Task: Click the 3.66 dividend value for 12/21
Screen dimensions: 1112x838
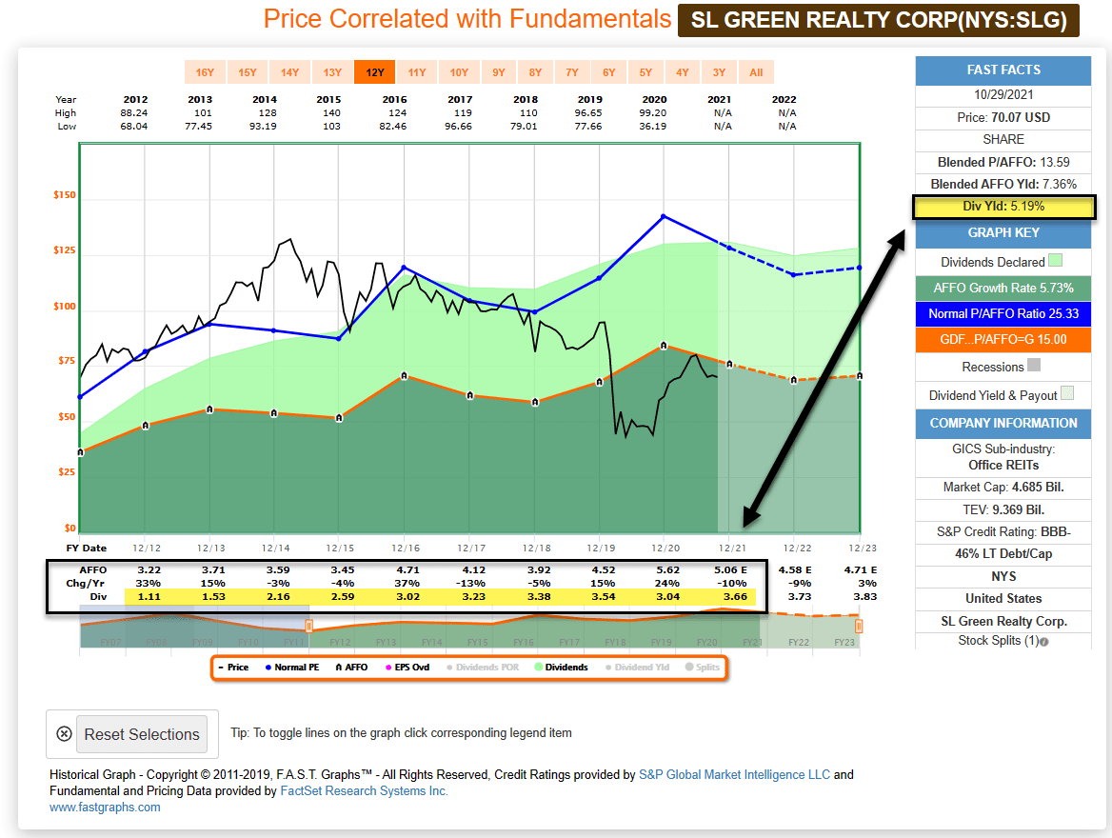Action: [x=735, y=597]
